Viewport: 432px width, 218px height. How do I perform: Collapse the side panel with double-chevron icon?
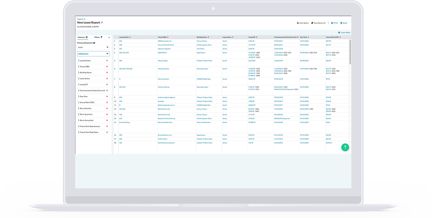109,37
